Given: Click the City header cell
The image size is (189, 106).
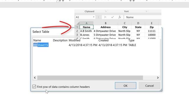Looking at the screenshot, I should 125,27.
